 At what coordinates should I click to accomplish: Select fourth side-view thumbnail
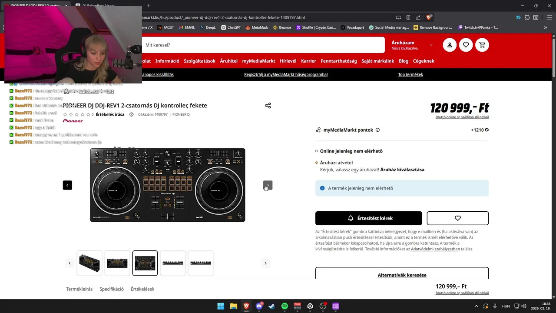tap(173, 263)
